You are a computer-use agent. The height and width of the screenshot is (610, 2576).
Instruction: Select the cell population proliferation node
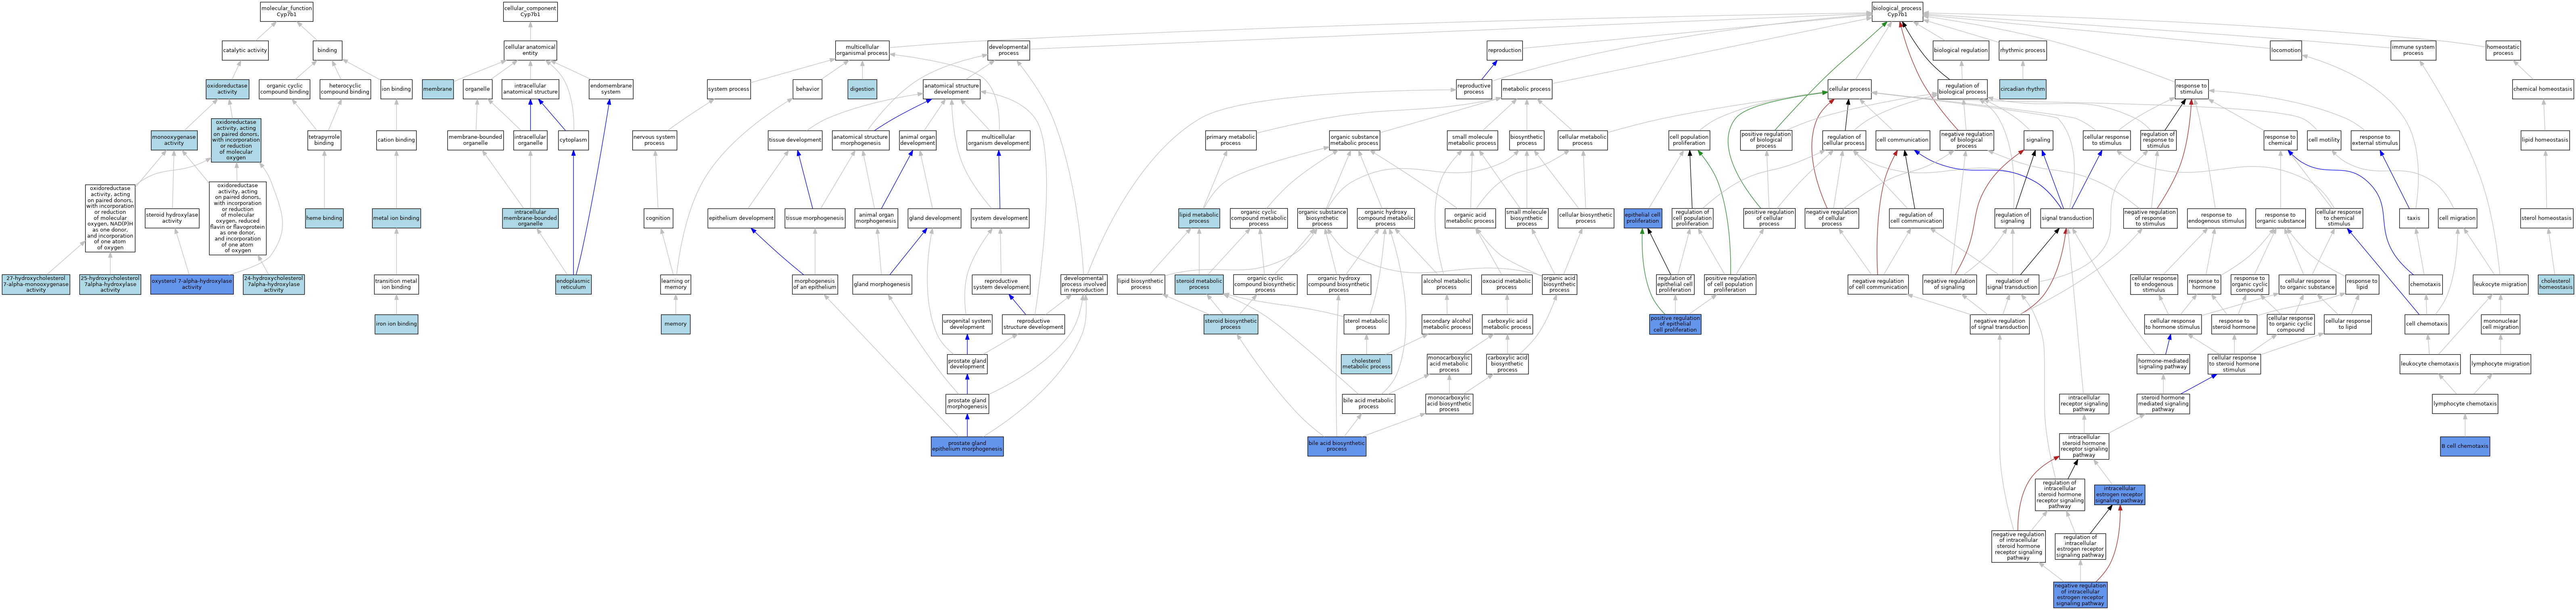pos(1689,140)
